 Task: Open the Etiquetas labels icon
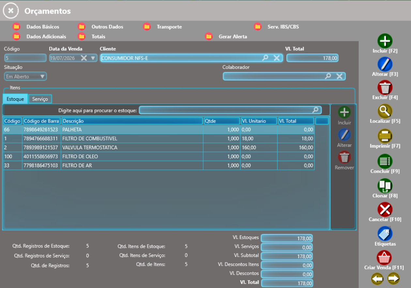pos(385,234)
